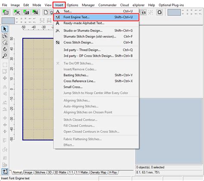Choose Ready-made Alphabet Text... entry

coord(96,23)
